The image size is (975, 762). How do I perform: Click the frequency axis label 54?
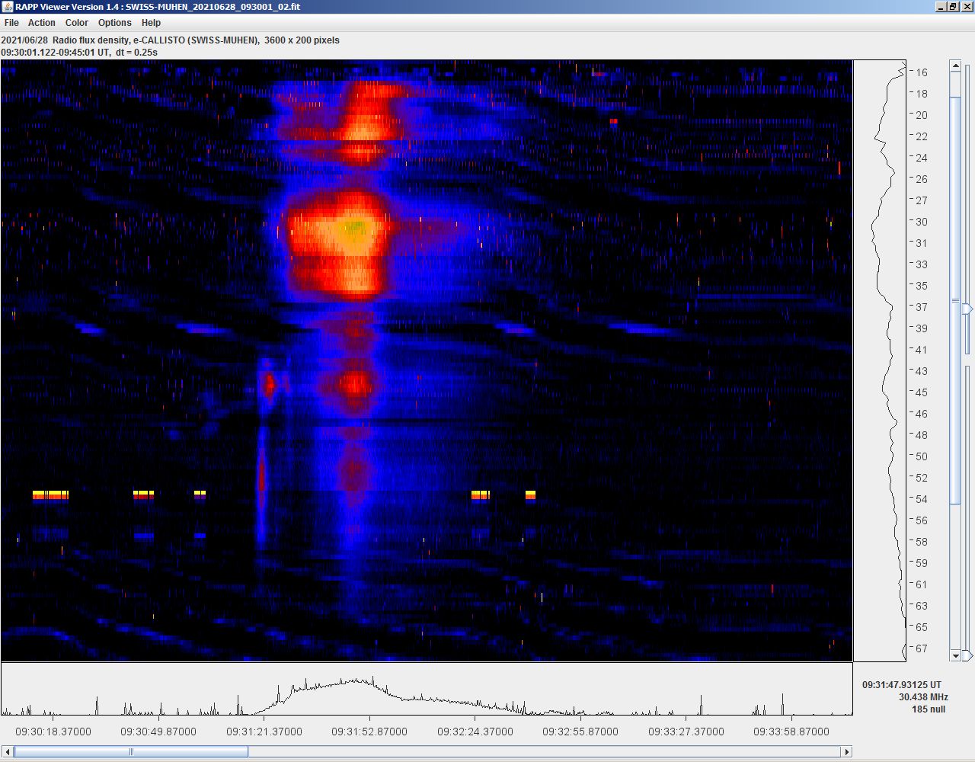(x=922, y=499)
